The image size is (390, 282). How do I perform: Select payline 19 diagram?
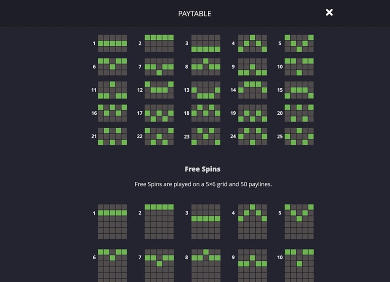252,113
